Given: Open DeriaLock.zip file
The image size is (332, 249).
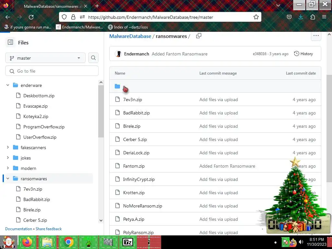Looking at the screenshot, I should tap(136, 153).
